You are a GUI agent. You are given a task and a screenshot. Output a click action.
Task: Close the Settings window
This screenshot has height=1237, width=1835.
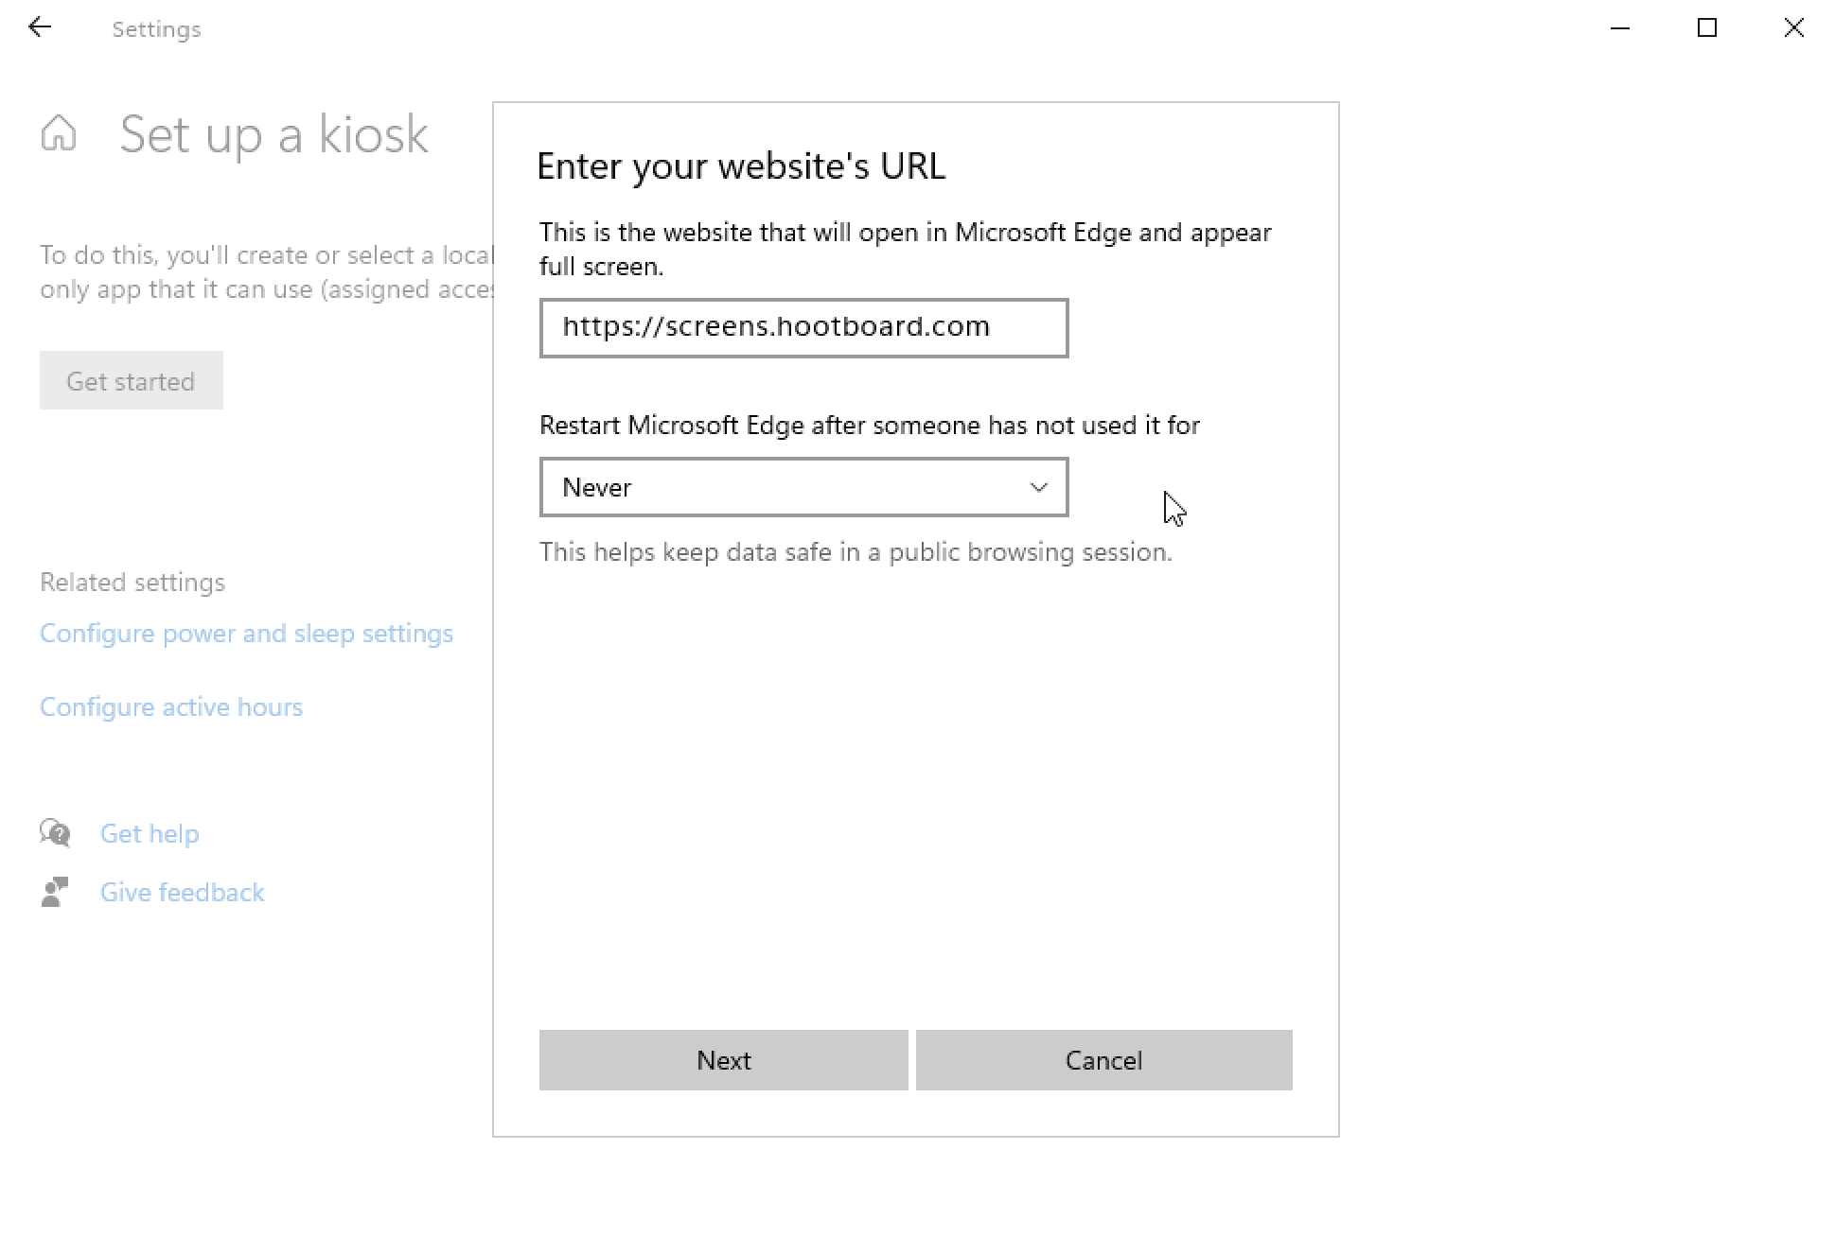point(1793,28)
